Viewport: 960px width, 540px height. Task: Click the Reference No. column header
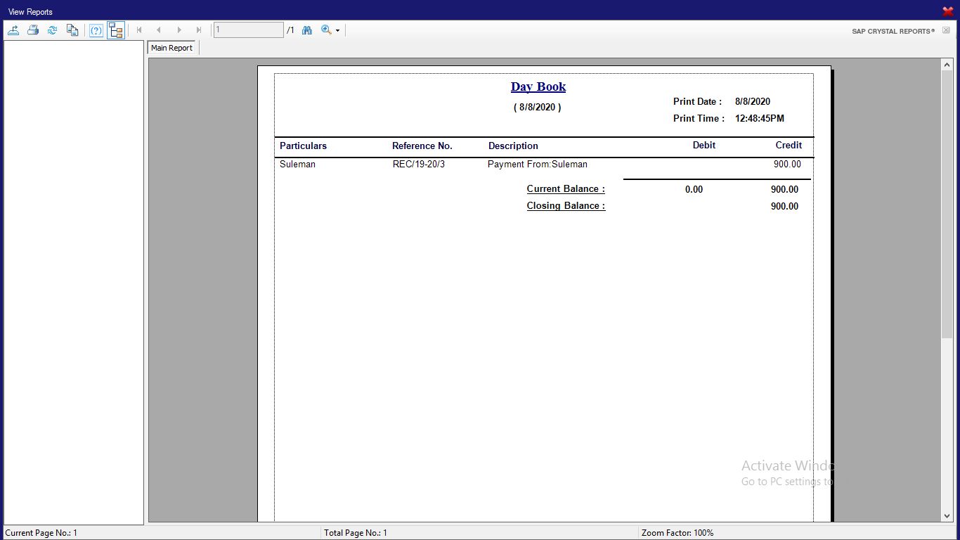pos(422,146)
